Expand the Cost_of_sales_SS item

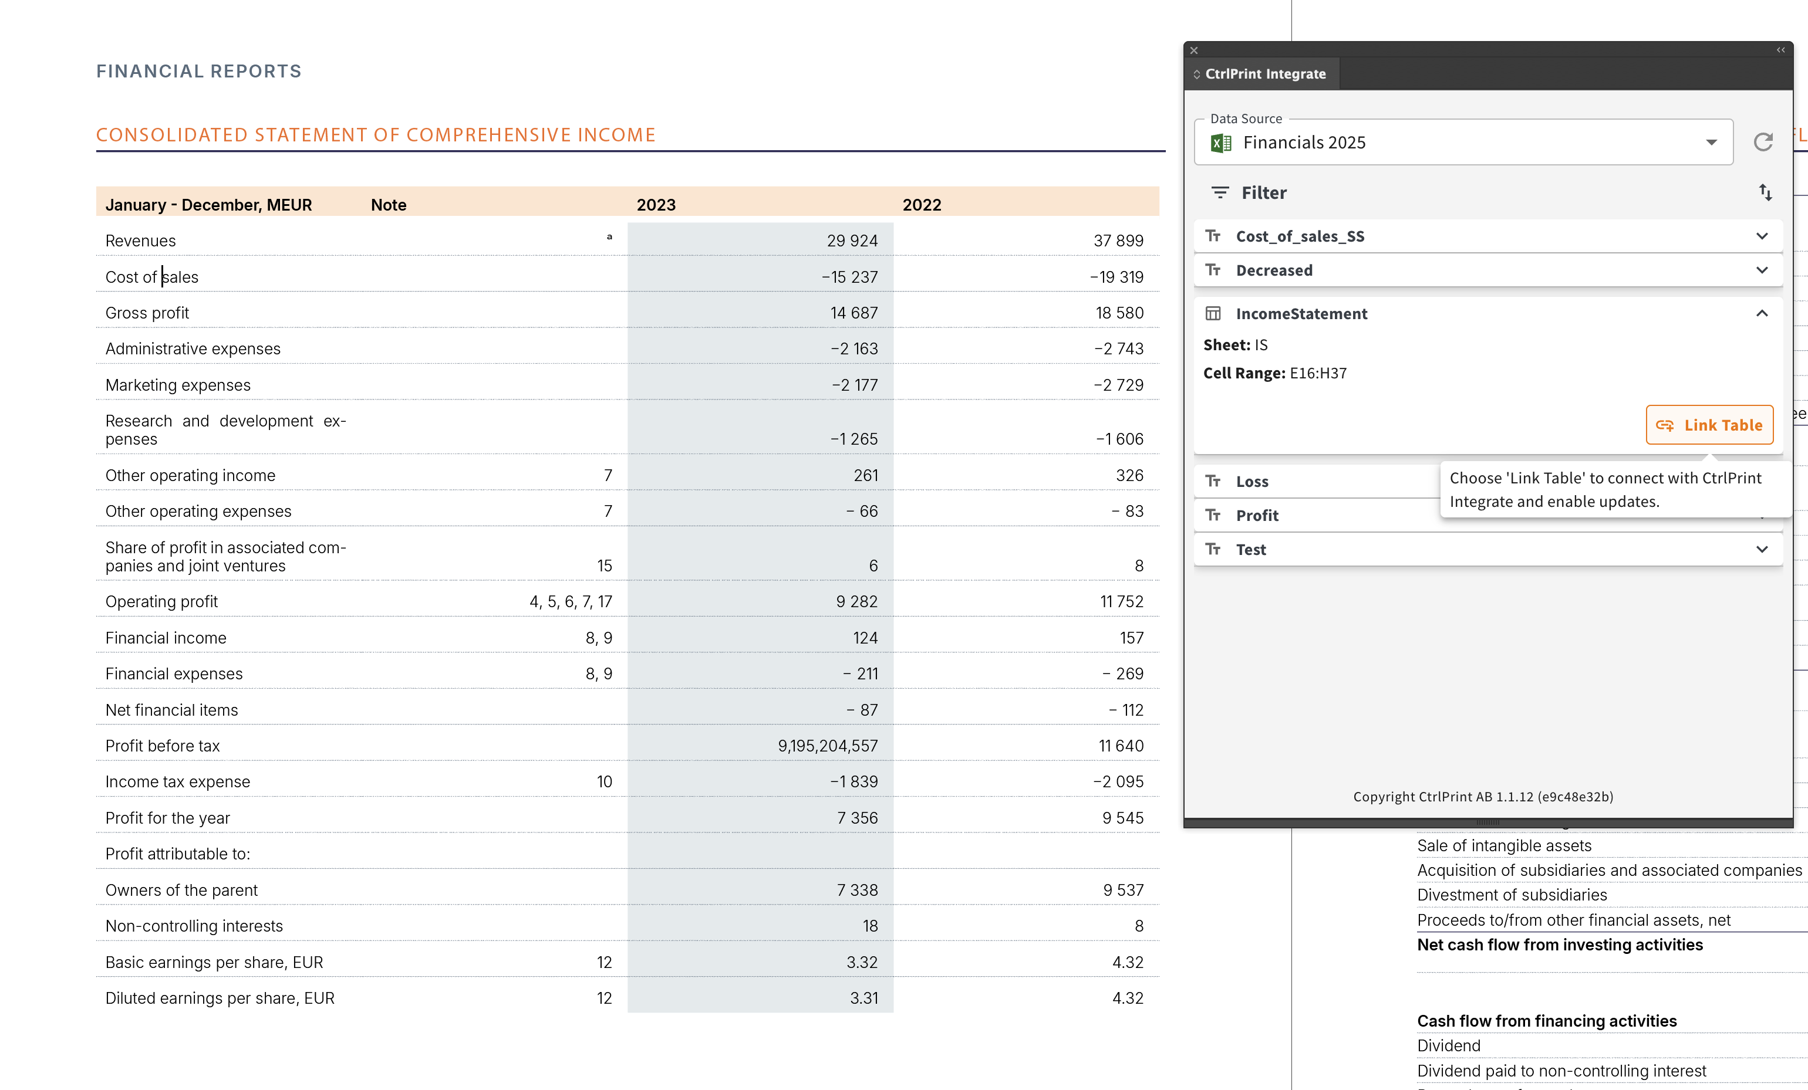(1762, 236)
